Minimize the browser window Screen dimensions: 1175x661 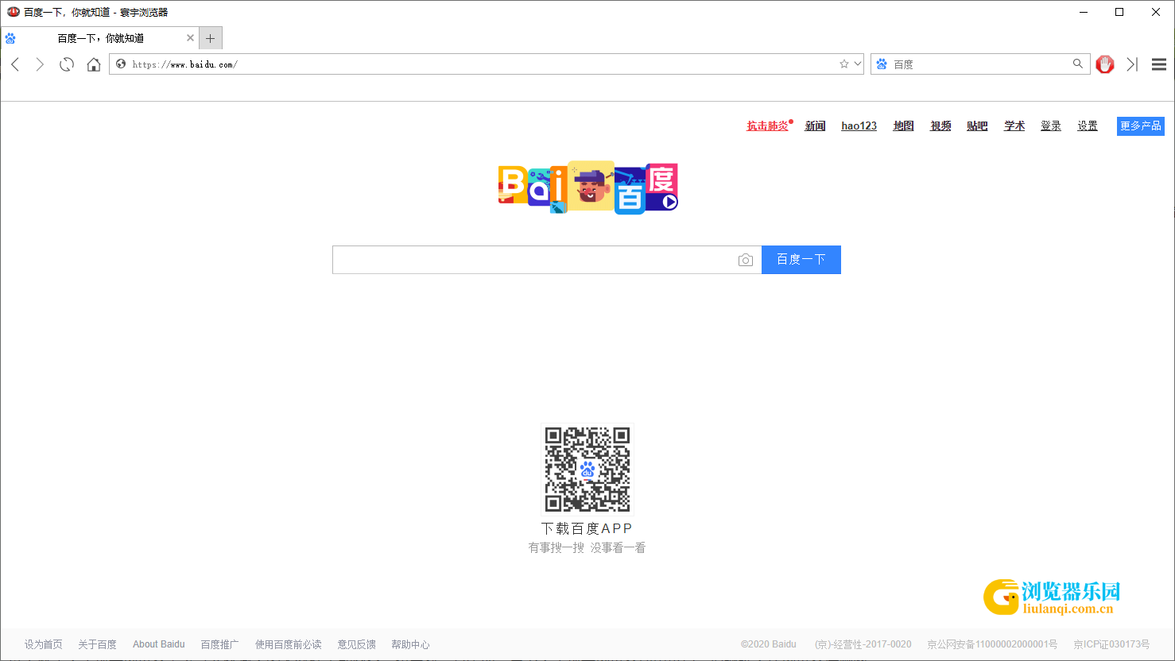[1083, 12]
